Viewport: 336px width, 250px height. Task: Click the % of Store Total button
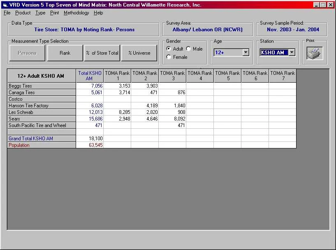[102, 53]
